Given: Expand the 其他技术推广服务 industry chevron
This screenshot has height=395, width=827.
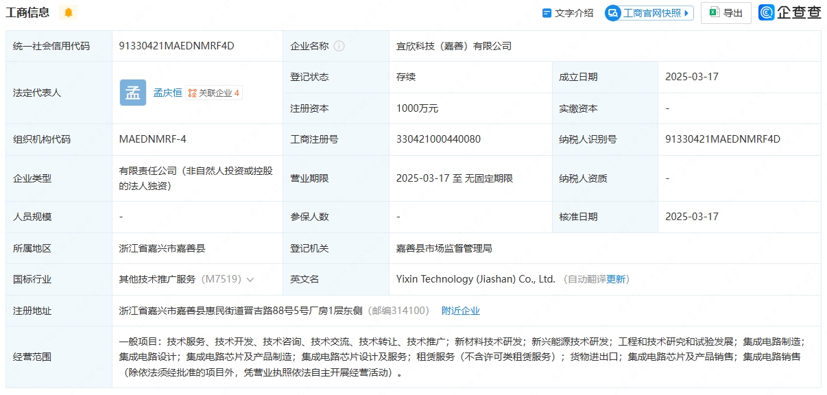Looking at the screenshot, I should (250, 280).
